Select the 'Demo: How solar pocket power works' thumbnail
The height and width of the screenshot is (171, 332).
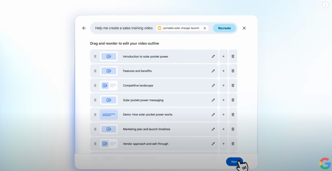(x=109, y=115)
